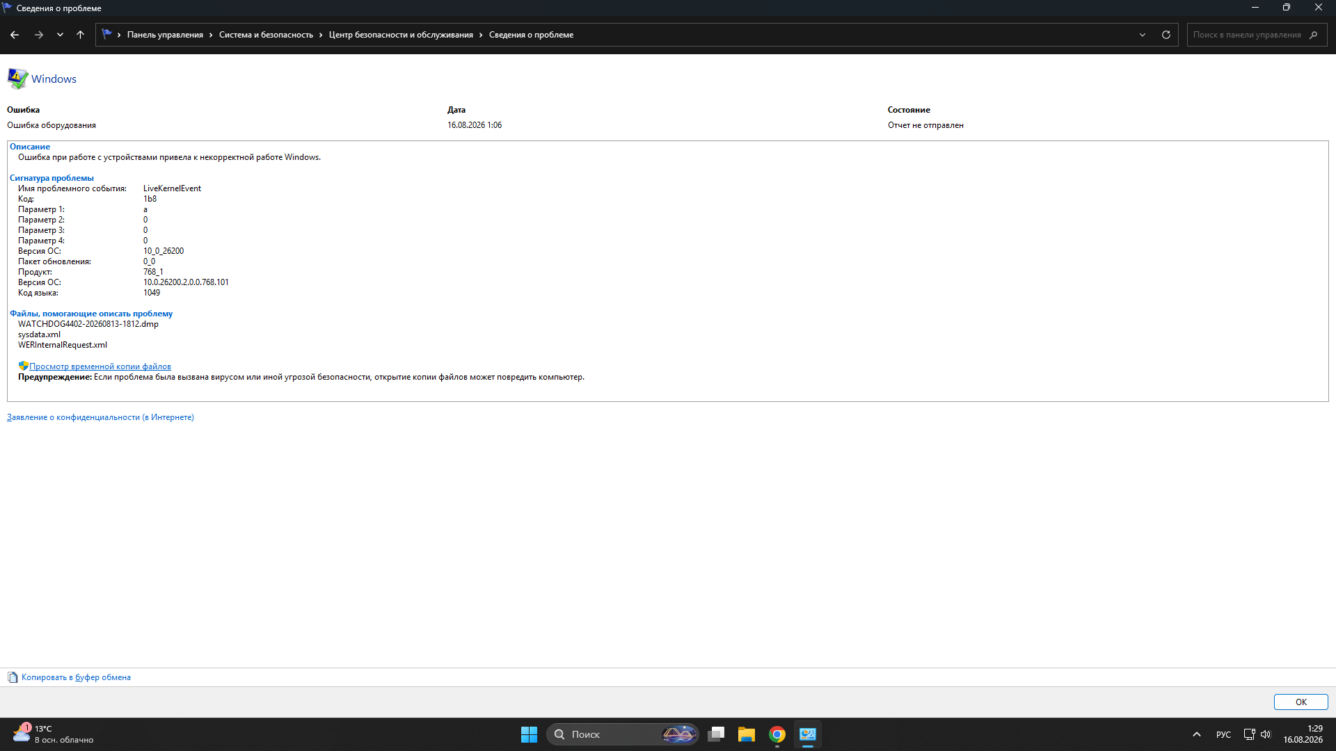Click the search magnifier in Control Panel
This screenshot has height=751, width=1336.
tap(1313, 35)
